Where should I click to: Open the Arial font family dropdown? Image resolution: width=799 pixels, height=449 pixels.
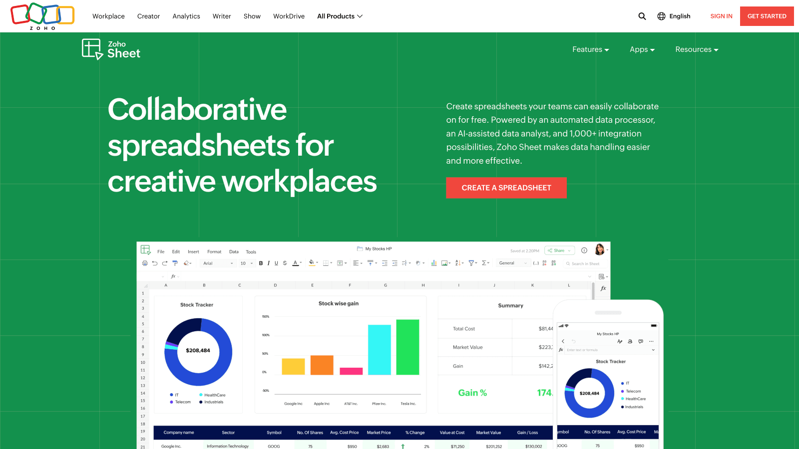point(218,263)
